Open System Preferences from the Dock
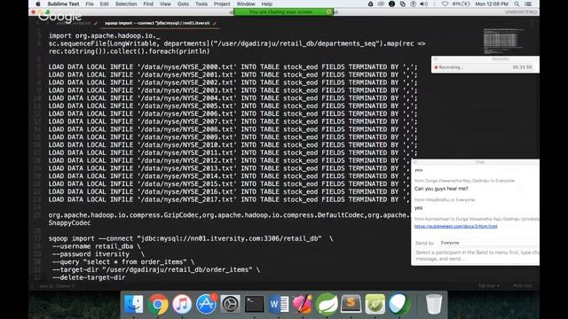 point(230,304)
